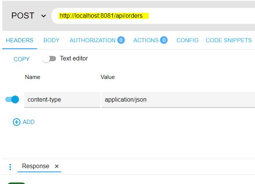
Task: Click the plus circle add icon
Action: pyautogui.click(x=17, y=122)
